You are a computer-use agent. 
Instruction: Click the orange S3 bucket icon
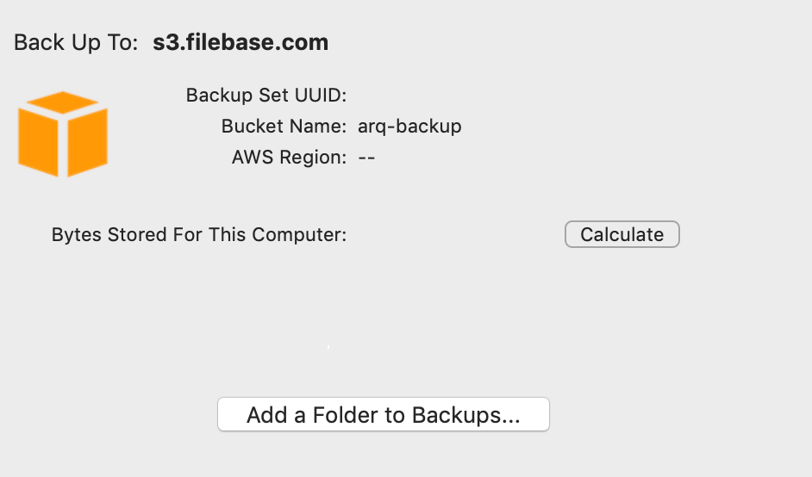pos(63,134)
